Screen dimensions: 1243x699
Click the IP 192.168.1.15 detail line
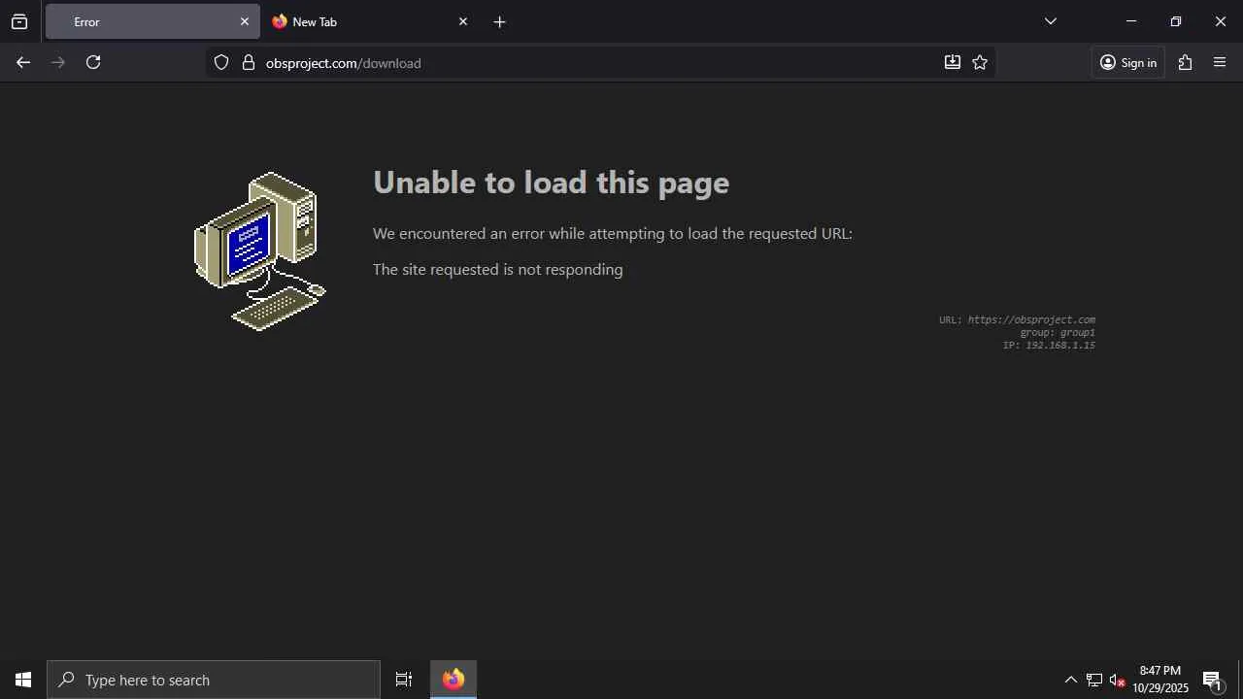(x=1049, y=345)
